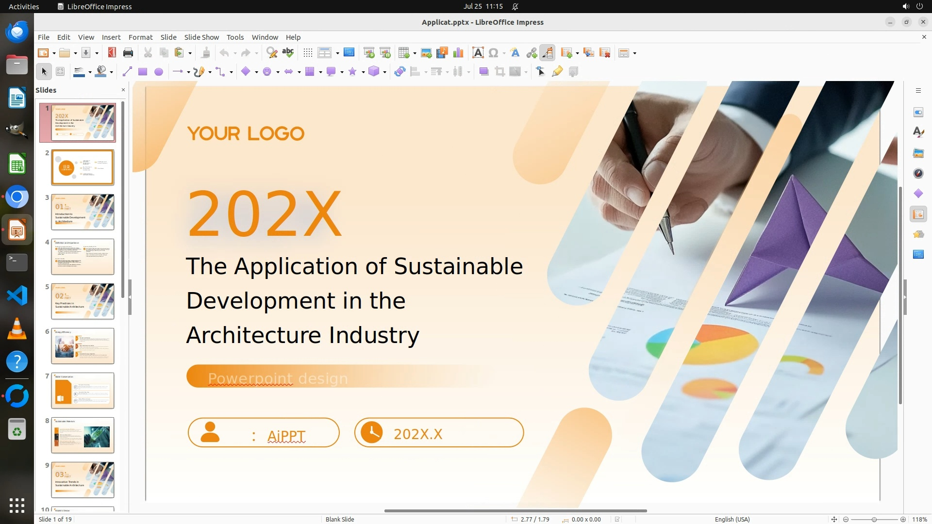This screenshot has height=524, width=932.
Task: Open the Format menu
Action: pos(140,37)
